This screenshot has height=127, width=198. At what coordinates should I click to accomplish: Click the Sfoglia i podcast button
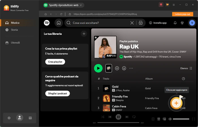click(x=57, y=93)
